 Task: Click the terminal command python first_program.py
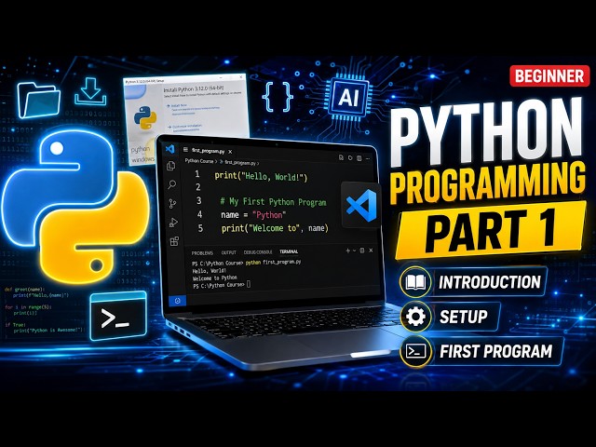click(x=273, y=263)
